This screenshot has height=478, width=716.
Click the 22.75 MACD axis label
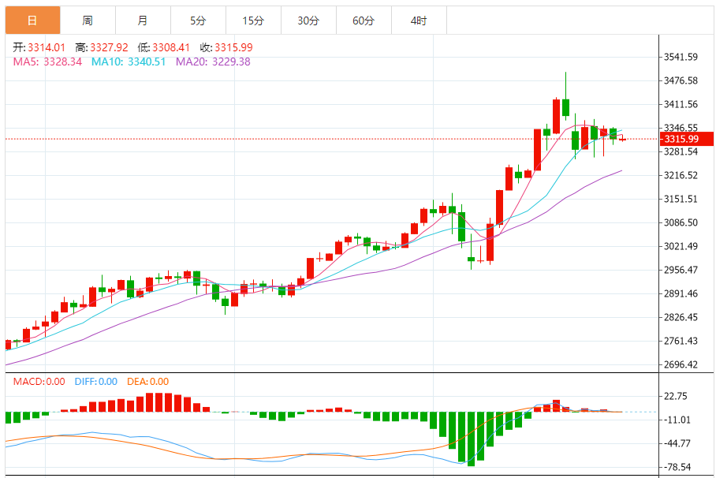click(675, 396)
